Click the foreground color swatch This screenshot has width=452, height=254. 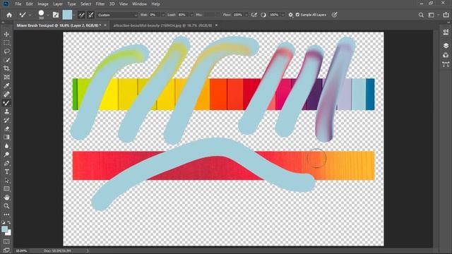(4, 229)
